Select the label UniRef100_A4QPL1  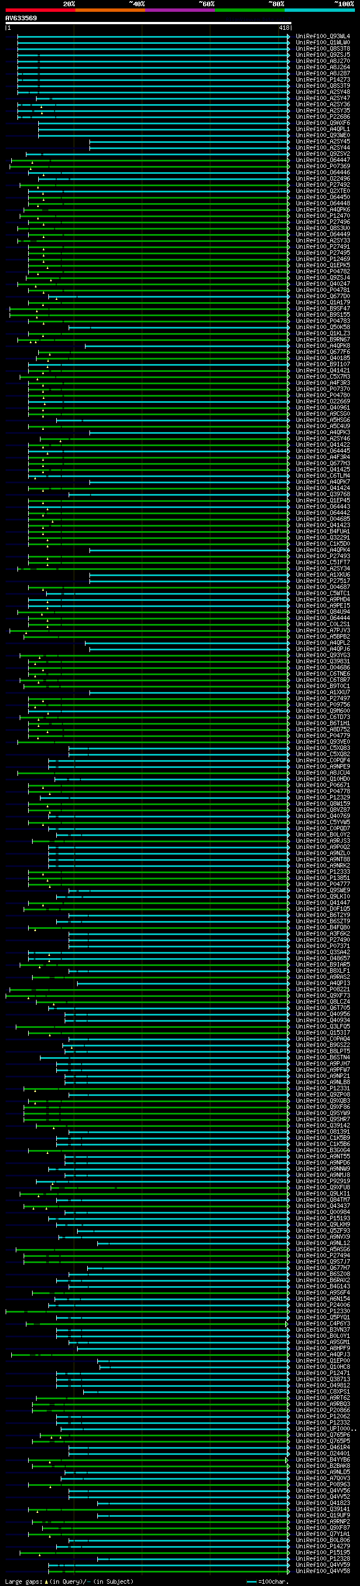point(323,129)
